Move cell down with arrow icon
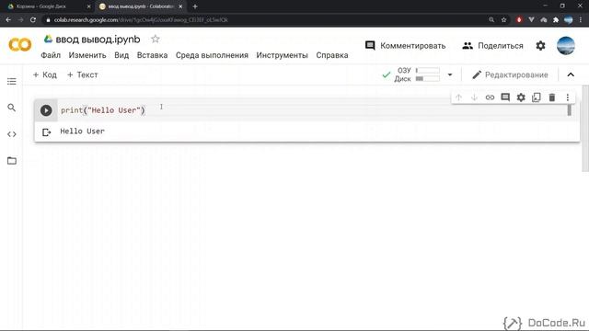Screen dimensions: 589x331 coord(474,97)
